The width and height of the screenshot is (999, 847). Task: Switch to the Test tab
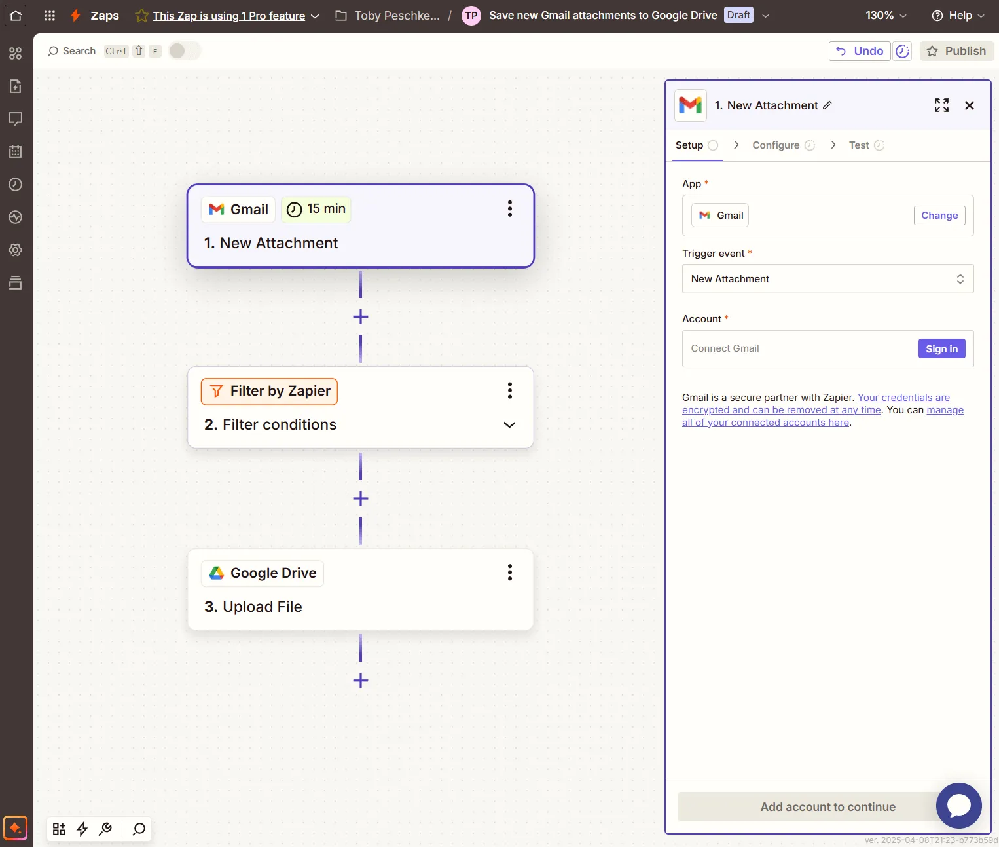(866, 145)
